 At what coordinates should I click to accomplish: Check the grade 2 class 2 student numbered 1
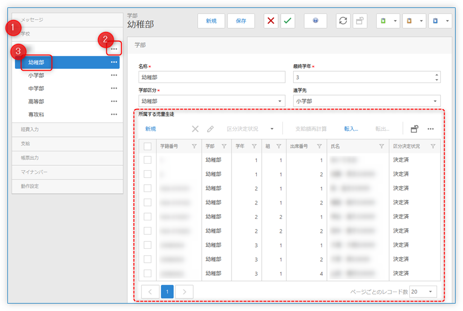(x=148, y=216)
